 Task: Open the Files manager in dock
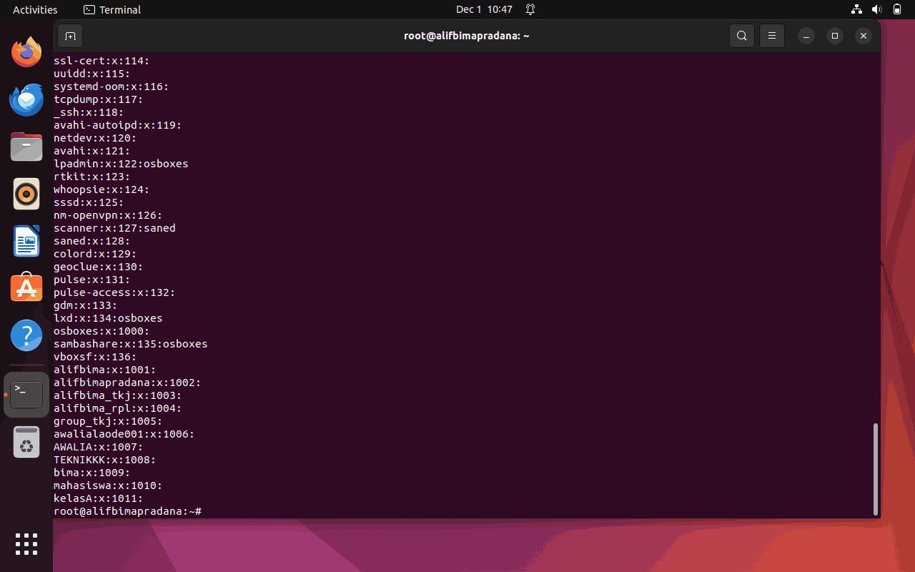tap(26, 147)
